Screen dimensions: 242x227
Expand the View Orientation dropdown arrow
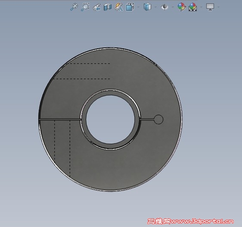pos(138,7)
